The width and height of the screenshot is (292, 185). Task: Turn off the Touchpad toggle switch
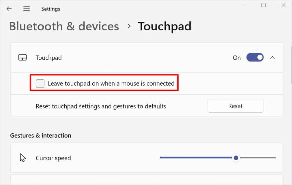255,58
